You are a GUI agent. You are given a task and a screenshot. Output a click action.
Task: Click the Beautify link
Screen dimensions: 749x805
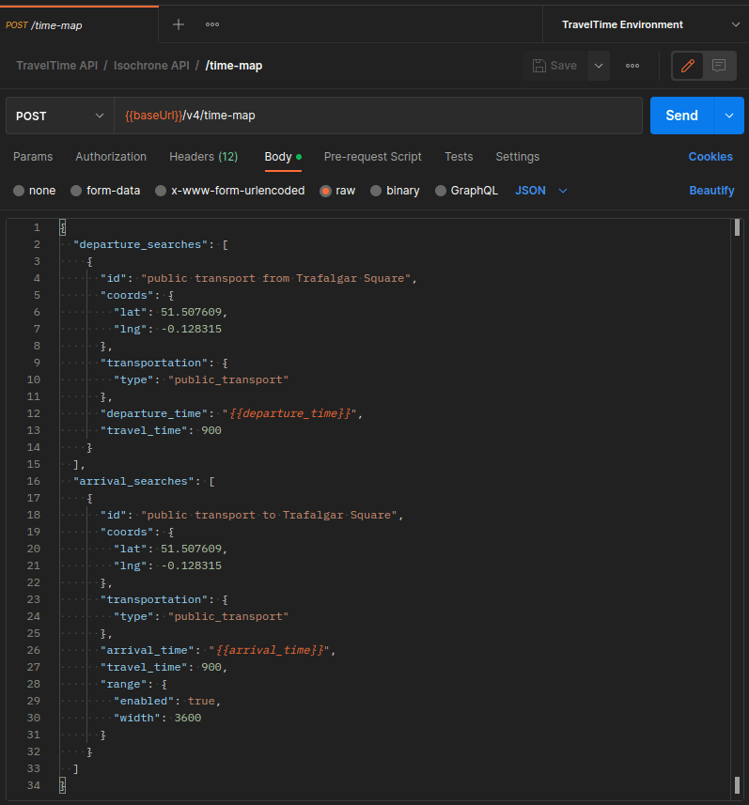(x=711, y=191)
